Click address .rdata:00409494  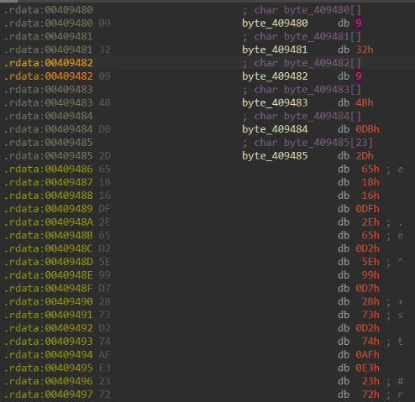(x=48, y=355)
